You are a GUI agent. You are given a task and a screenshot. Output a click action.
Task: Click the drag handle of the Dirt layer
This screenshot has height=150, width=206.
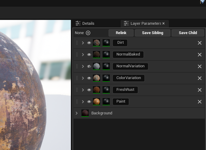(77, 43)
